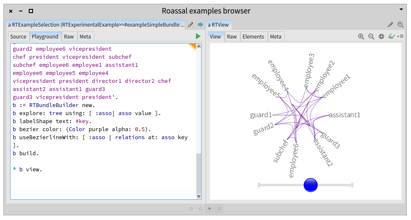This screenshot has height=220, width=411.
Task: Open the RTView toolbar dropdown menu
Action: [x=400, y=37]
